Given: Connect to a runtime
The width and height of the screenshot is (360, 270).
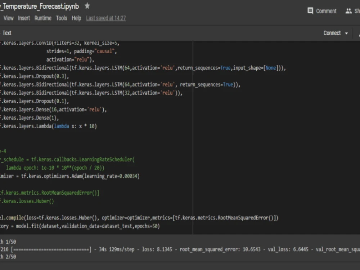Looking at the screenshot, I should coord(332,33).
